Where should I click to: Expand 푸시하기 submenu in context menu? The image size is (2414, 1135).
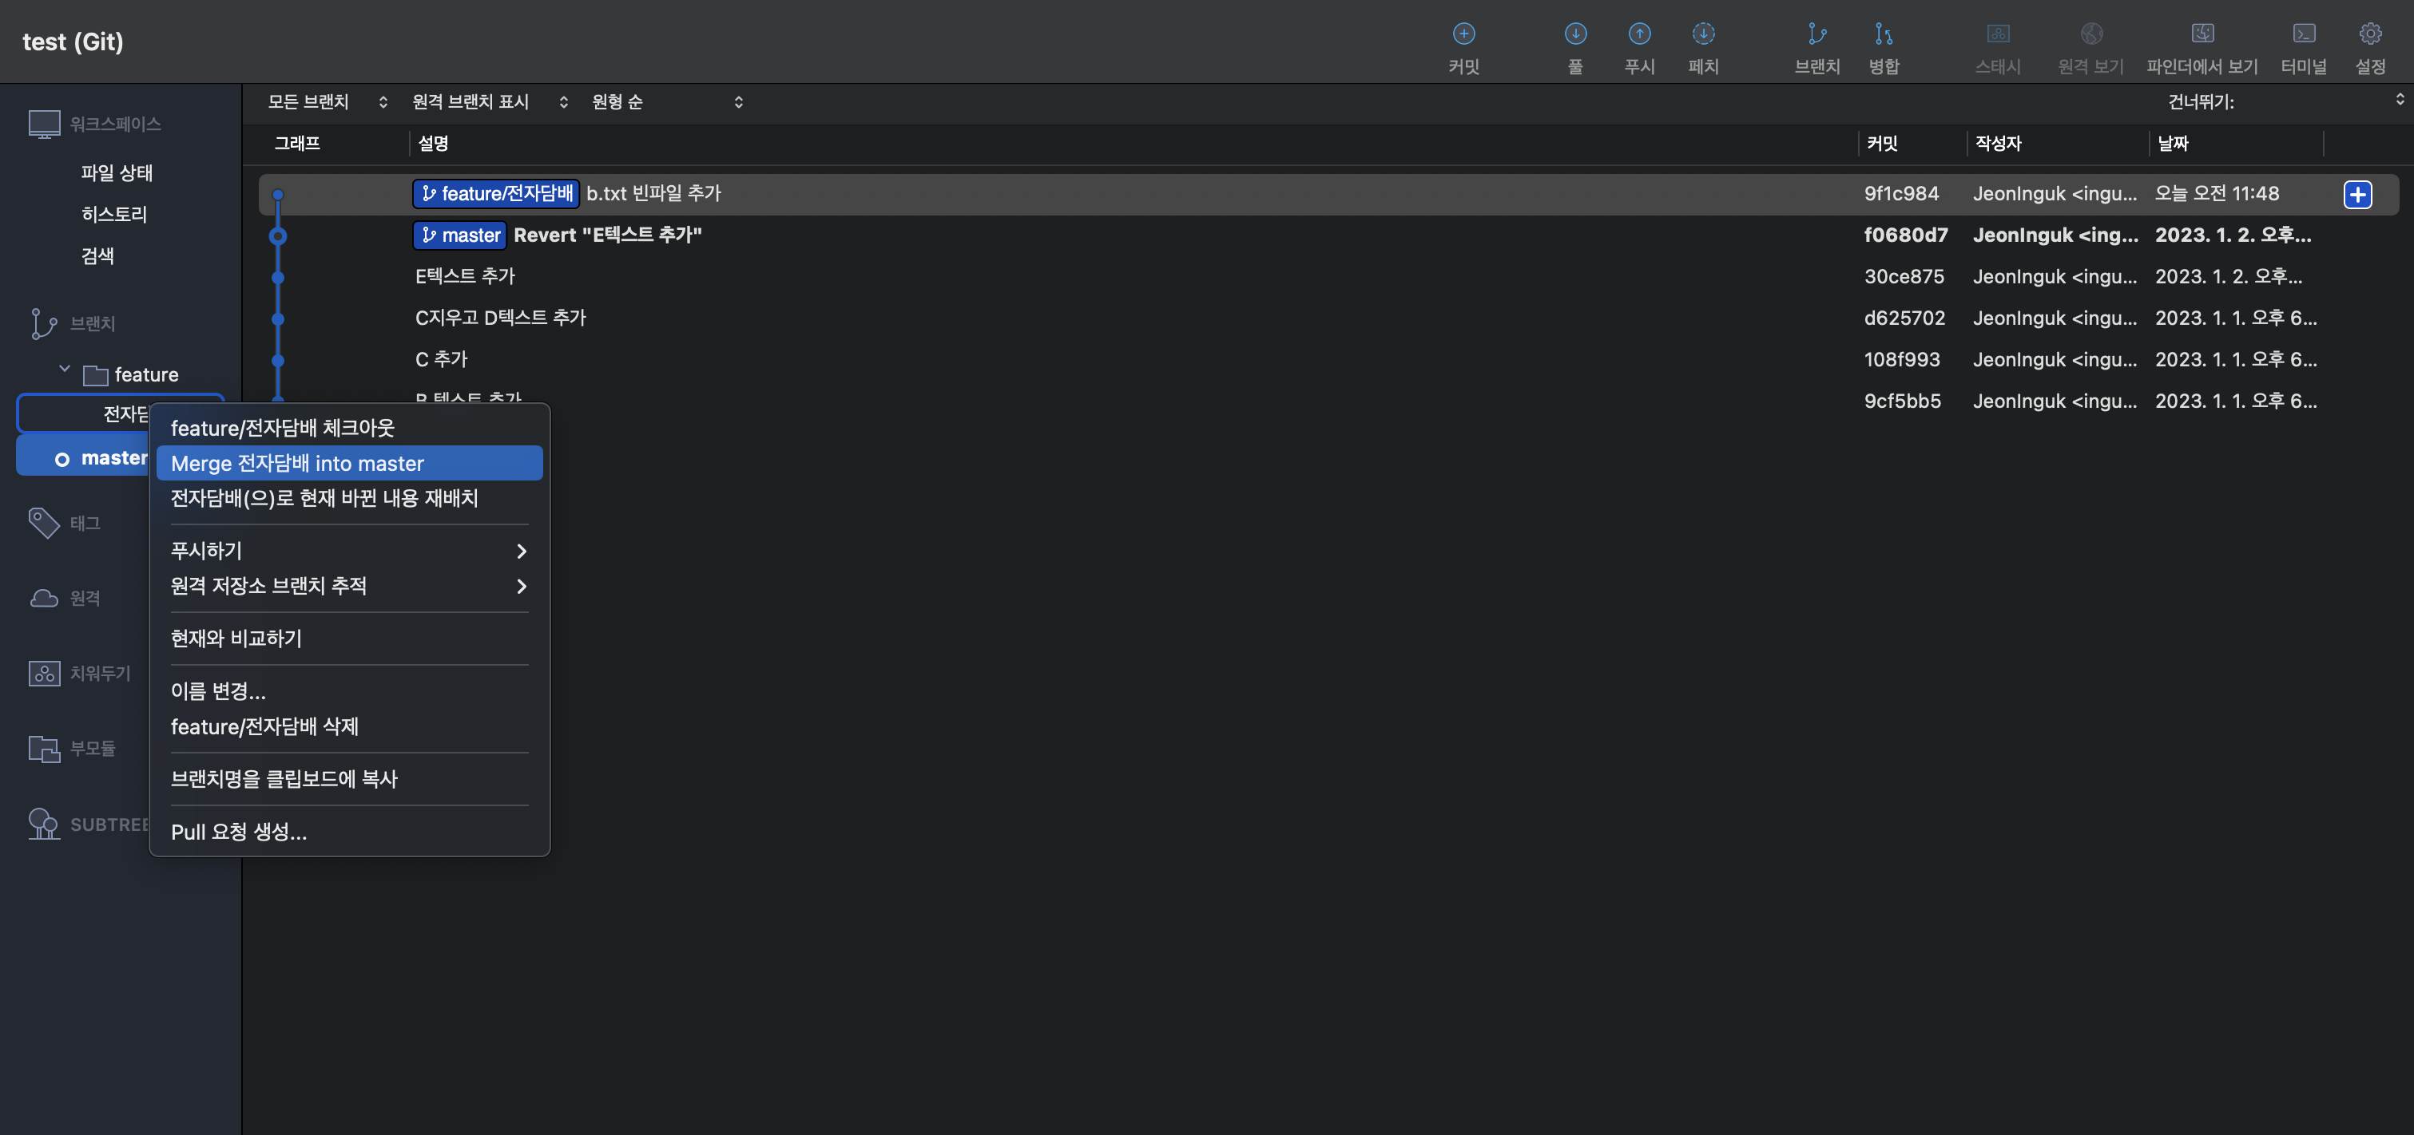click(348, 551)
